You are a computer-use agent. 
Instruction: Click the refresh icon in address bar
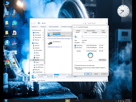85,23
